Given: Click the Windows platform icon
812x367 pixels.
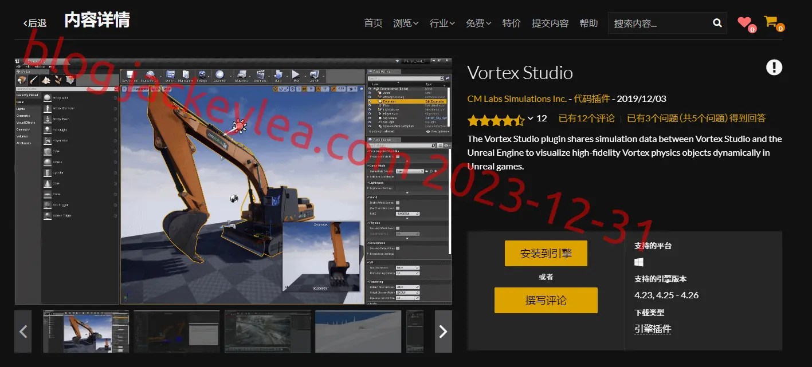Looking at the screenshot, I should [x=639, y=262].
